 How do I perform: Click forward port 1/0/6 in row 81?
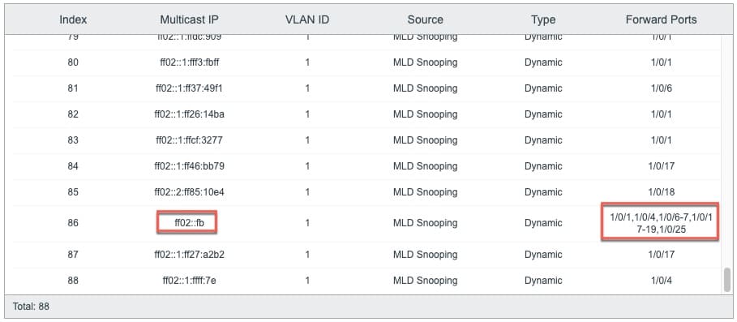click(661, 88)
